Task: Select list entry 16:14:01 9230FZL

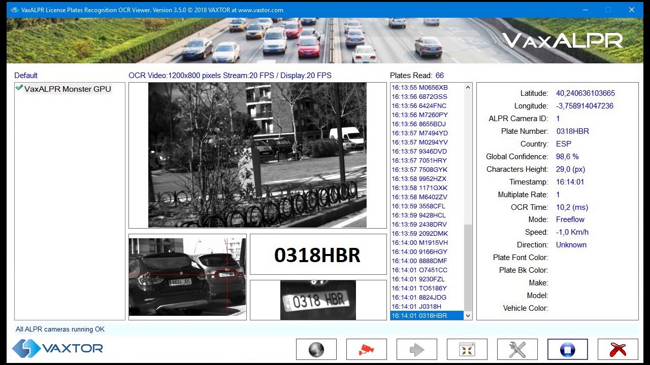Action: click(x=427, y=279)
